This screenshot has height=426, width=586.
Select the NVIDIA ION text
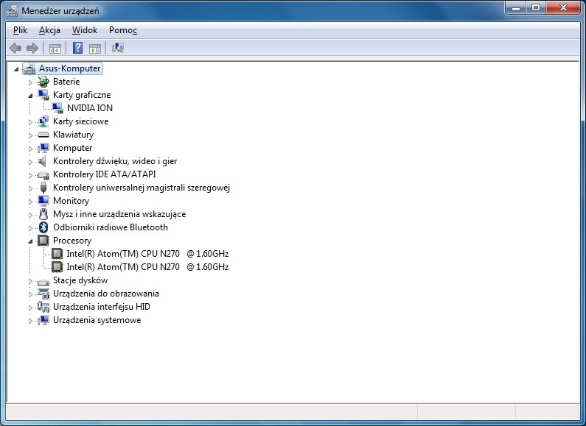[x=90, y=108]
